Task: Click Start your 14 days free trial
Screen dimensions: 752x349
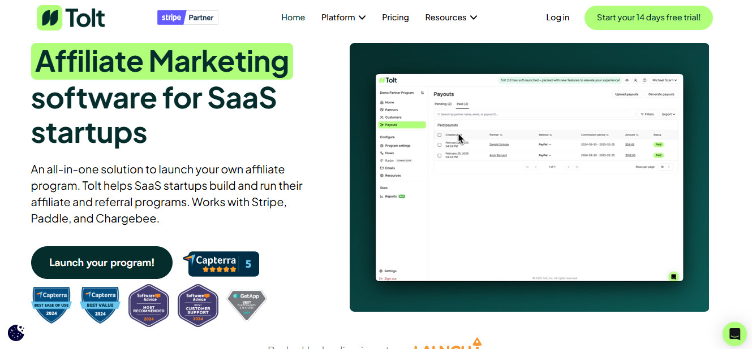Action: 648,18
